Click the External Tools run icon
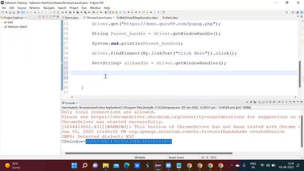The image size is (304, 171). (85, 12)
